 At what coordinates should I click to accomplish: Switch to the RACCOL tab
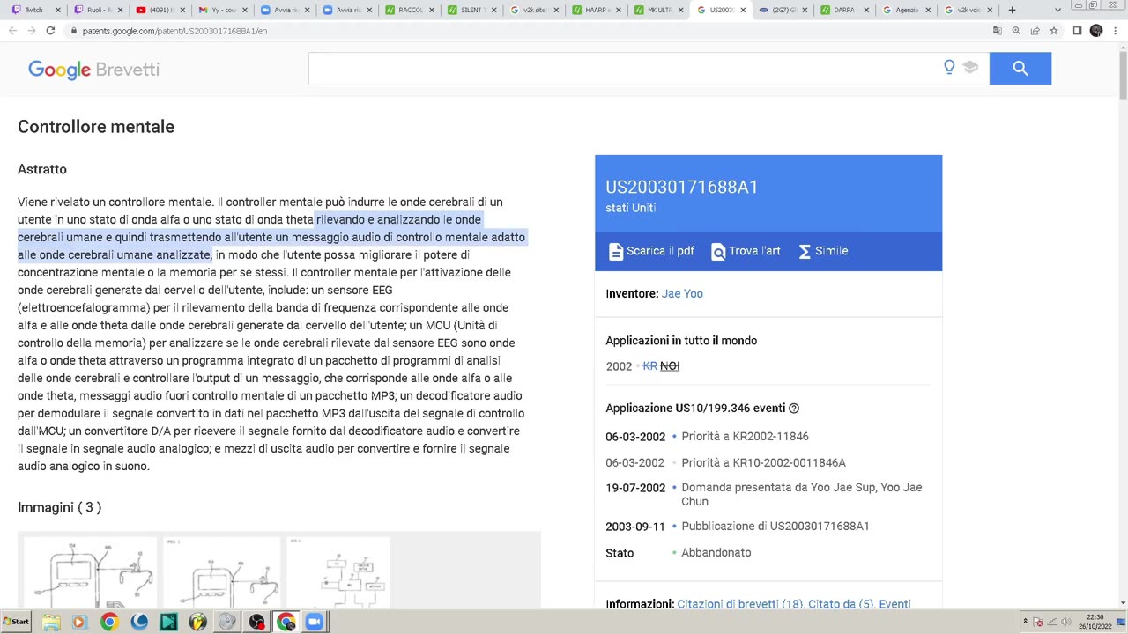[x=409, y=10]
